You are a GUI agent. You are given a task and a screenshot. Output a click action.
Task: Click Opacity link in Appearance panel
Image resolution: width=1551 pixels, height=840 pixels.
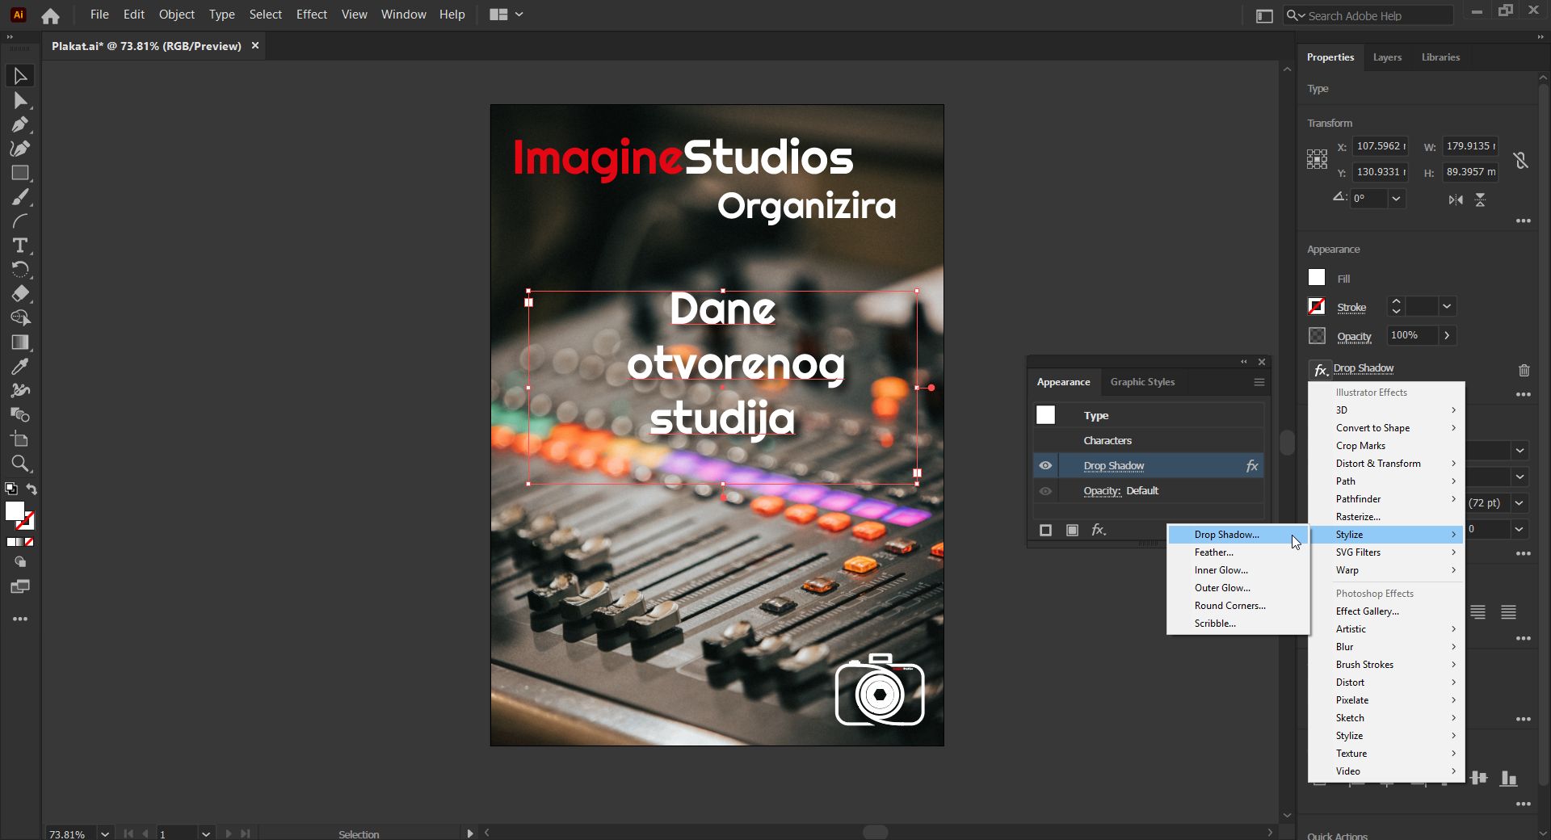tap(1102, 491)
